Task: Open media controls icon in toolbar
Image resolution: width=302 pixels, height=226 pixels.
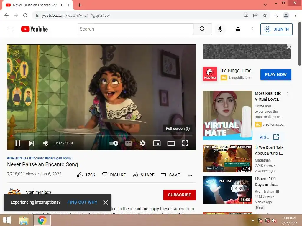Action: pos(276,15)
